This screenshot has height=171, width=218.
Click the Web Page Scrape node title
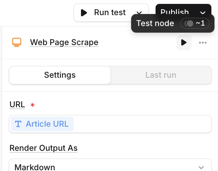(64, 42)
